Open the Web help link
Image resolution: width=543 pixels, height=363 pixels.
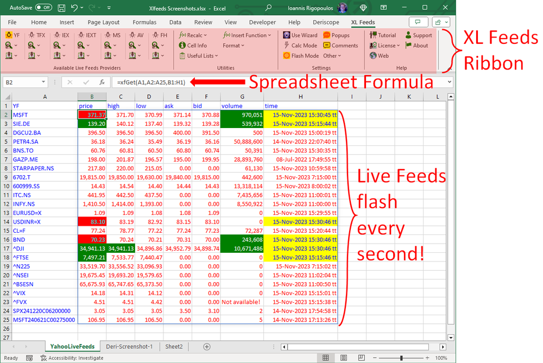point(379,55)
